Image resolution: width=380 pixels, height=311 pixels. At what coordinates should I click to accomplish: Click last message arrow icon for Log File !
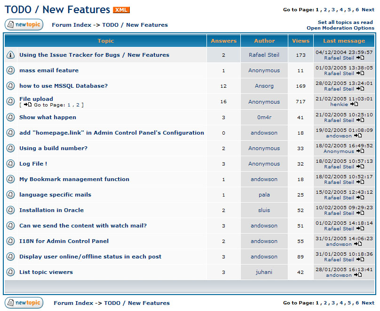pos(360,167)
